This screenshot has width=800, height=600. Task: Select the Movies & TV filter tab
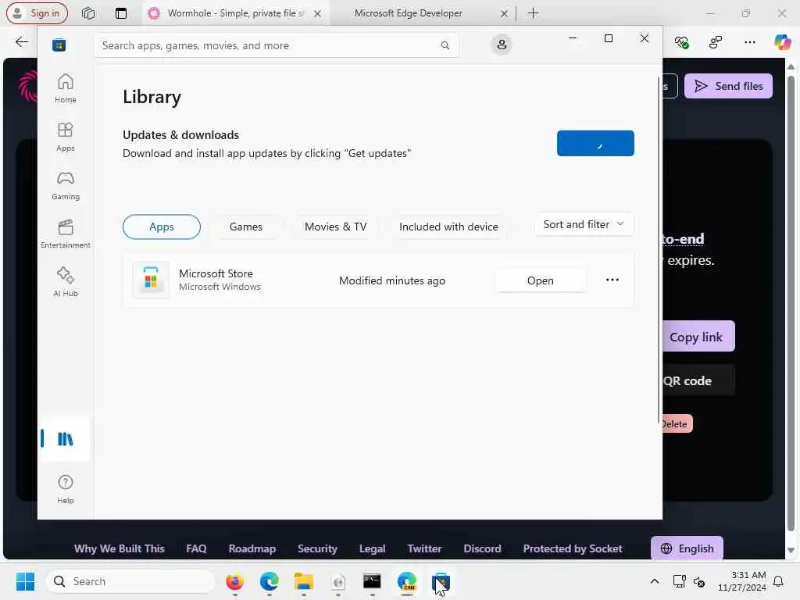[336, 227]
